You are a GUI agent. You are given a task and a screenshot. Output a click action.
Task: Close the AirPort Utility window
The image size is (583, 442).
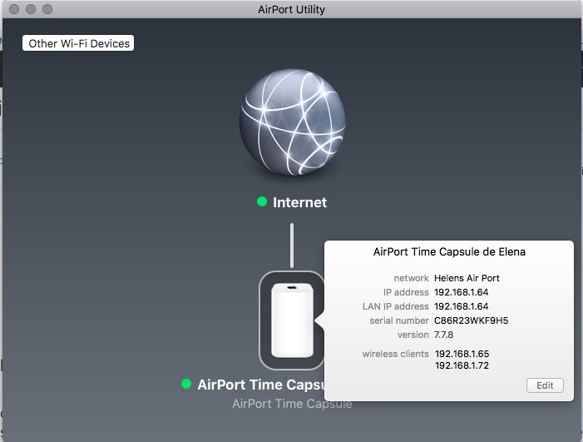tap(14, 9)
